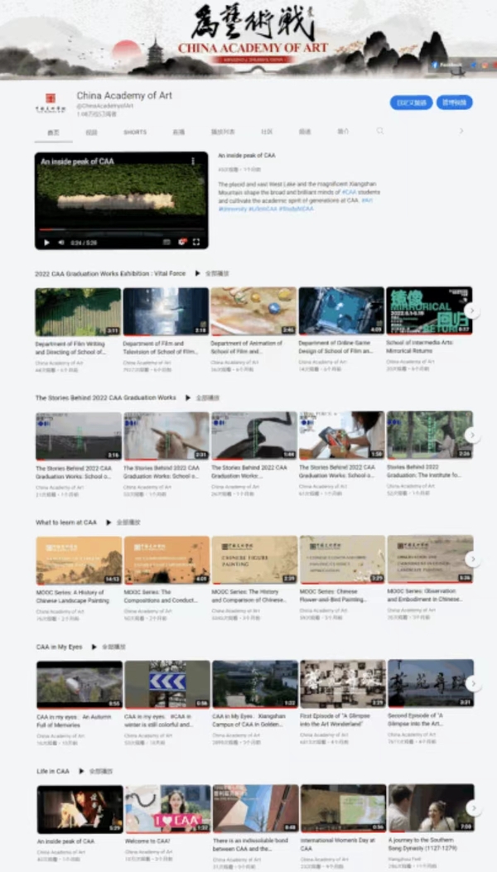Click the left blue customize channel button

pyautogui.click(x=411, y=103)
